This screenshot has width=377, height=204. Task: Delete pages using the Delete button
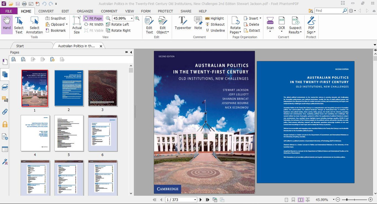click(x=252, y=24)
